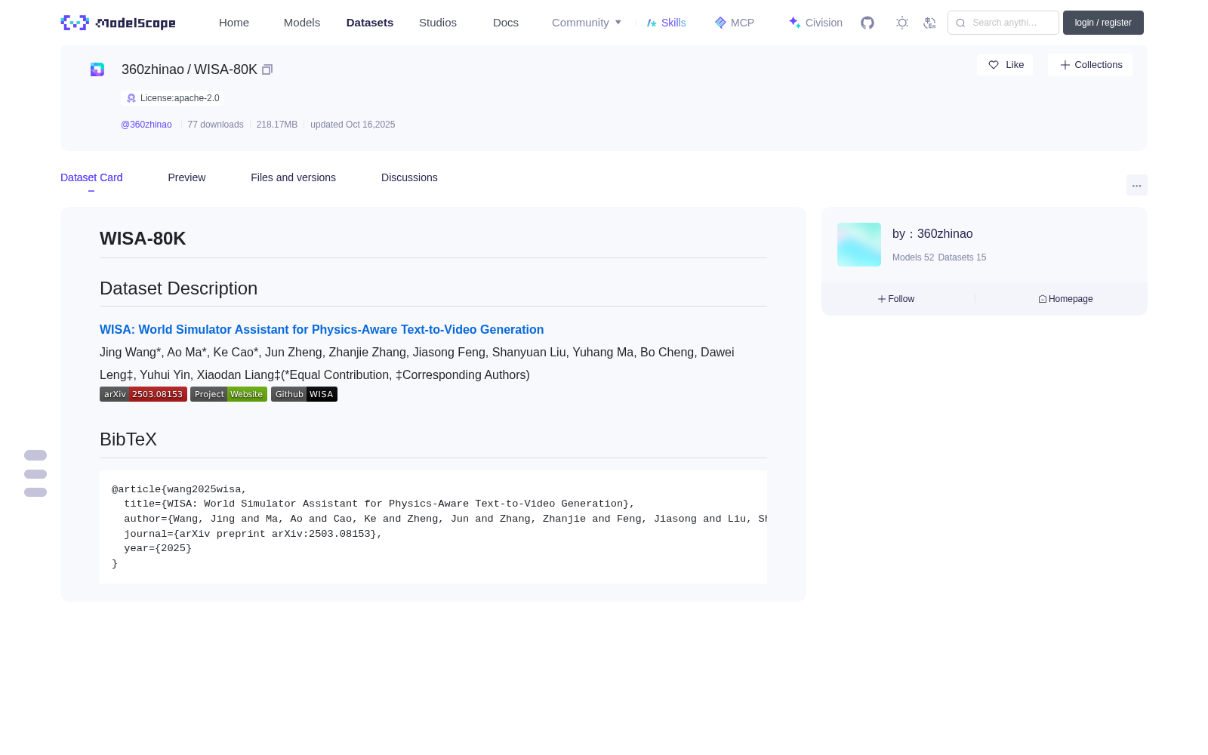Image resolution: width=1208 pixels, height=755 pixels.
Task: Click the dataset avatar icon beside 360zhinao
Action: click(x=97, y=69)
